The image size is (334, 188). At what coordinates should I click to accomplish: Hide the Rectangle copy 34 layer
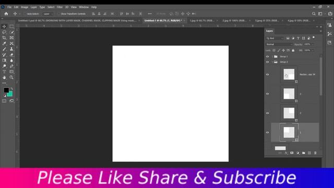(268, 74)
